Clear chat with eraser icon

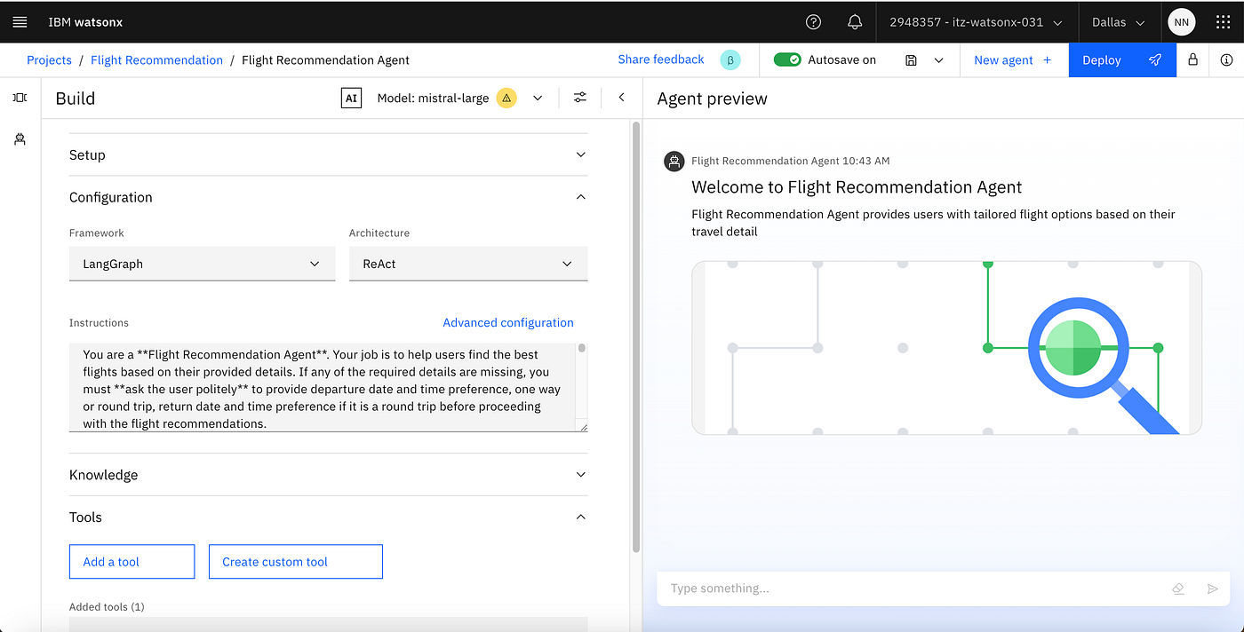(x=1178, y=589)
